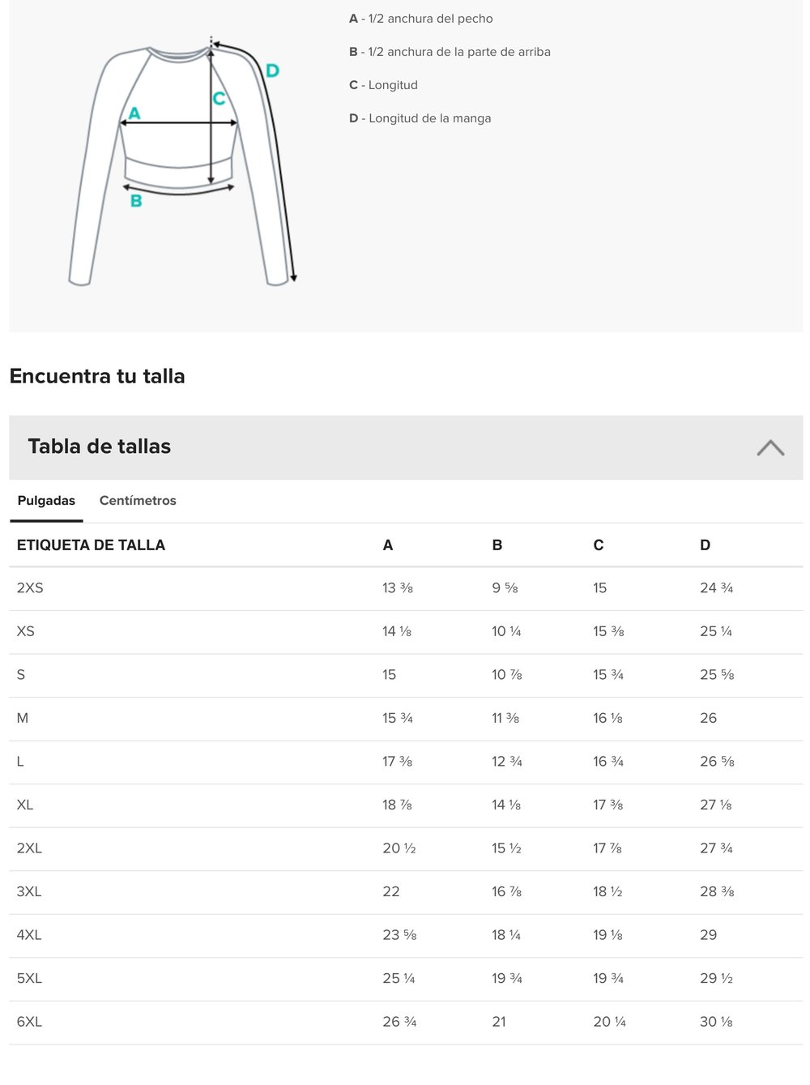Click legend text Longitud de la manga
Screen dimensions: 810x1085
(x=429, y=118)
